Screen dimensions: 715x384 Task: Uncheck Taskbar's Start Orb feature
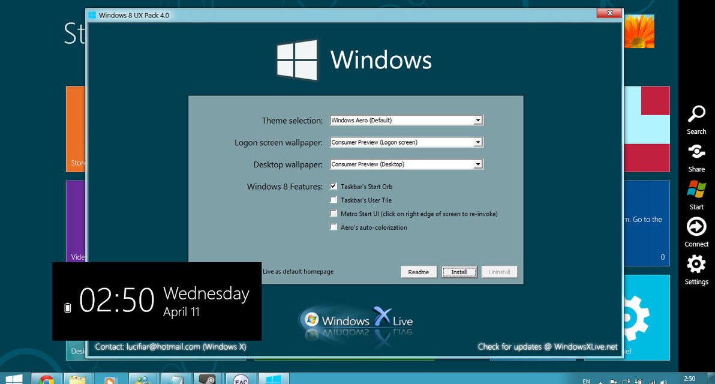tap(334, 186)
